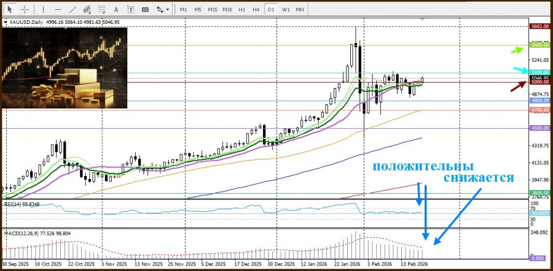Activate the crosshair tool
Viewport: 553px width, 271px height.
coord(25,9)
